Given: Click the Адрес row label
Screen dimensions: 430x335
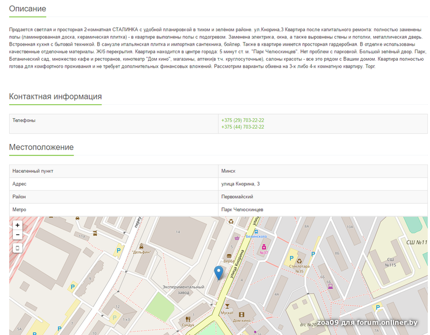Looking at the screenshot, I should [x=19, y=184].
